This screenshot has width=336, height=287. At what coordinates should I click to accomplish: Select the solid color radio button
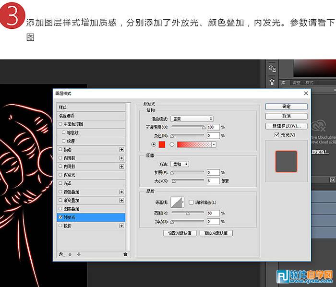(x=154, y=144)
